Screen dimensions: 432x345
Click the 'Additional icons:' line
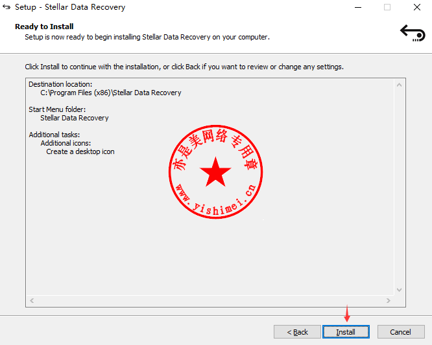pos(66,143)
